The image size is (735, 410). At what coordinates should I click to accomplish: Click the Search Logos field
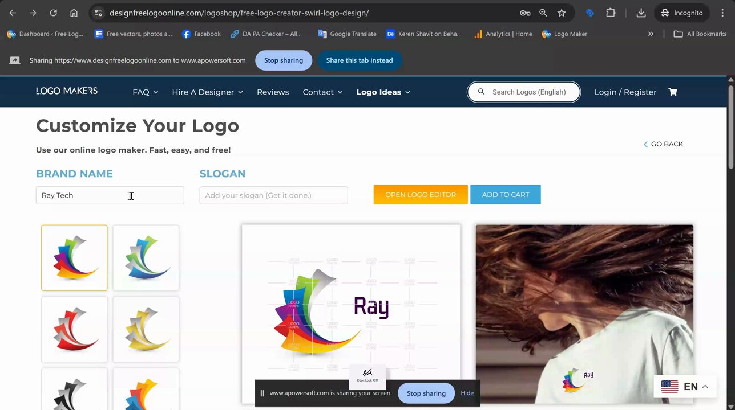pos(524,92)
